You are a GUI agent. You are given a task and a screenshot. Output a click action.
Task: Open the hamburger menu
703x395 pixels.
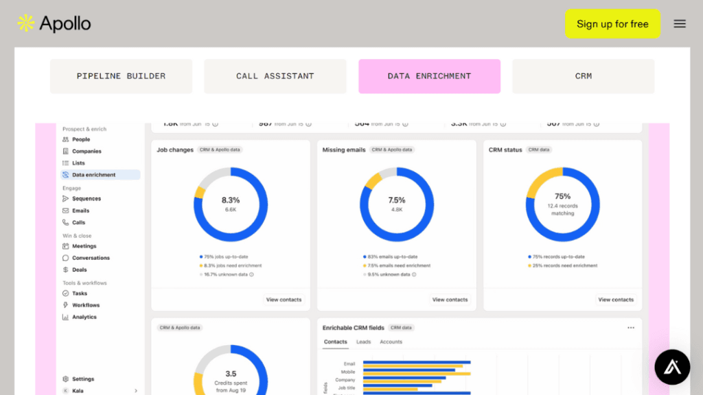pyautogui.click(x=679, y=24)
